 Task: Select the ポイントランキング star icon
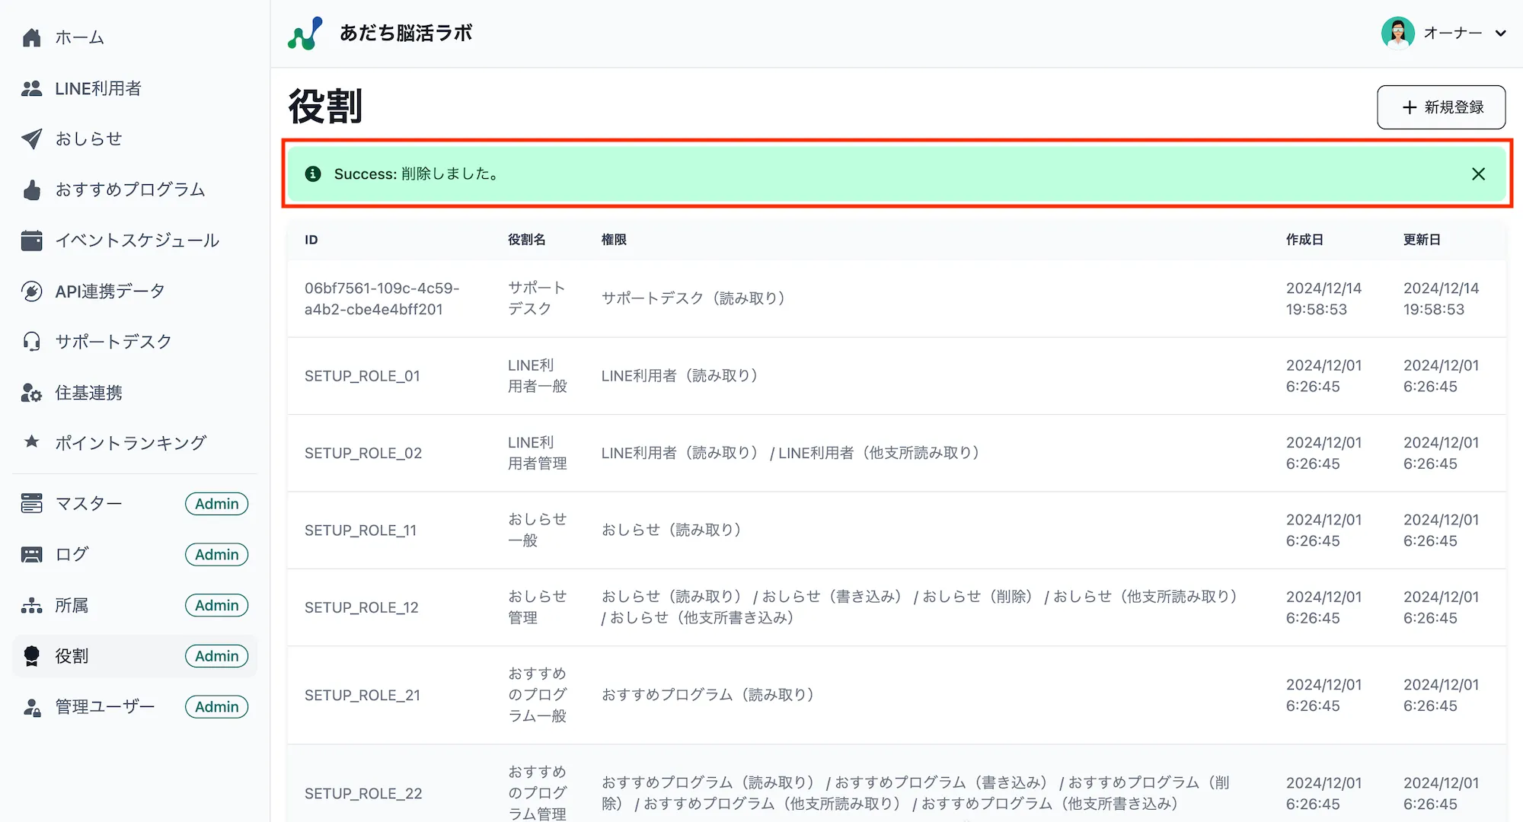(x=31, y=441)
